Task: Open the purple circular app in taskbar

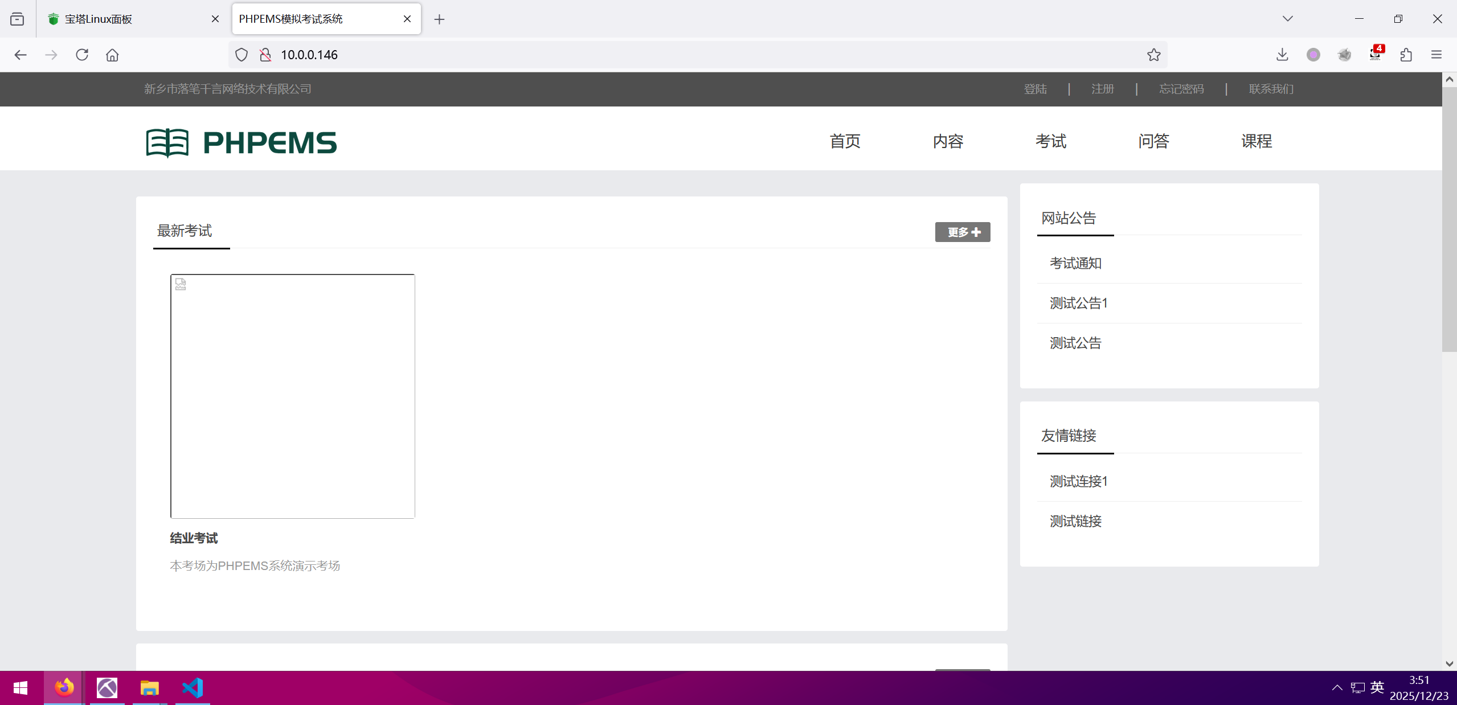Action: point(107,688)
